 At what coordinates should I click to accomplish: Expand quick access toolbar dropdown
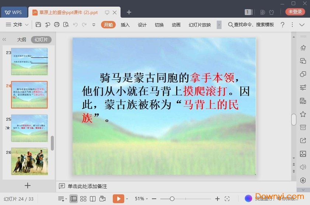pos(94,25)
